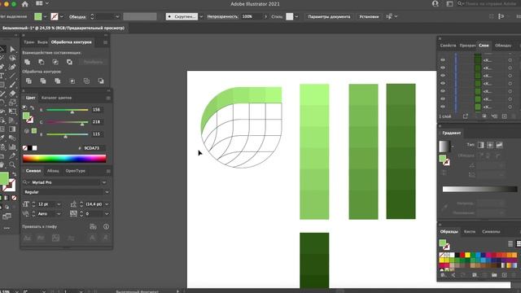Hide the bottommost visible layer row
The width and height of the screenshot is (521, 293).
coord(443,107)
